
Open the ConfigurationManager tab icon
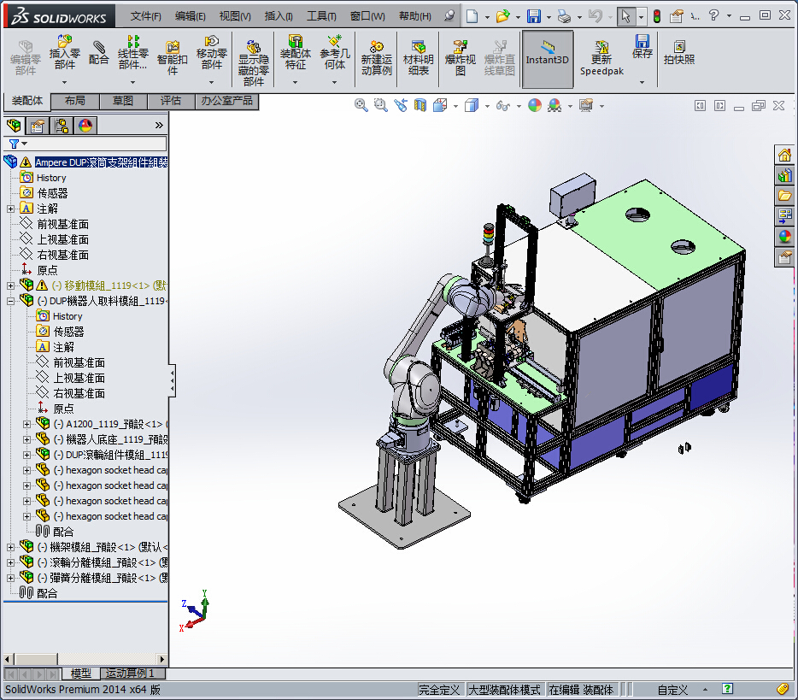point(62,126)
